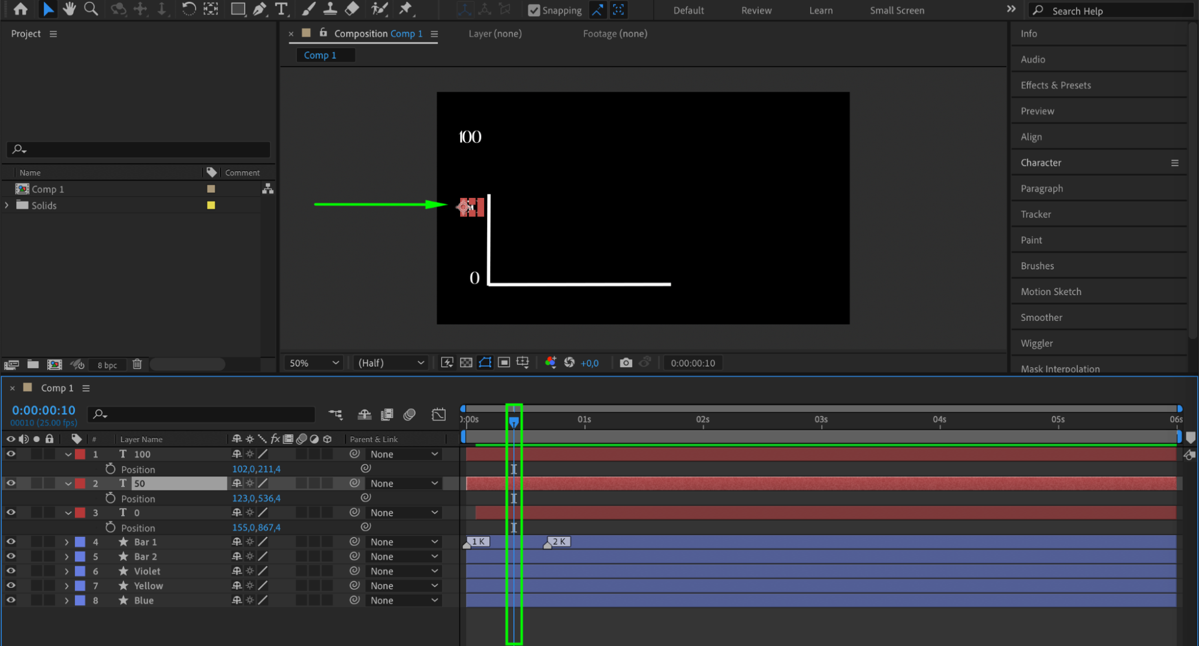Click the Position stopwatch for layer 100

click(110, 469)
